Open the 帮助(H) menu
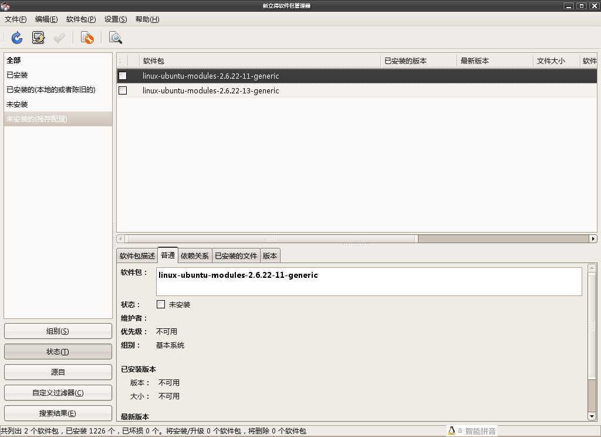The image size is (601, 437). pos(147,19)
